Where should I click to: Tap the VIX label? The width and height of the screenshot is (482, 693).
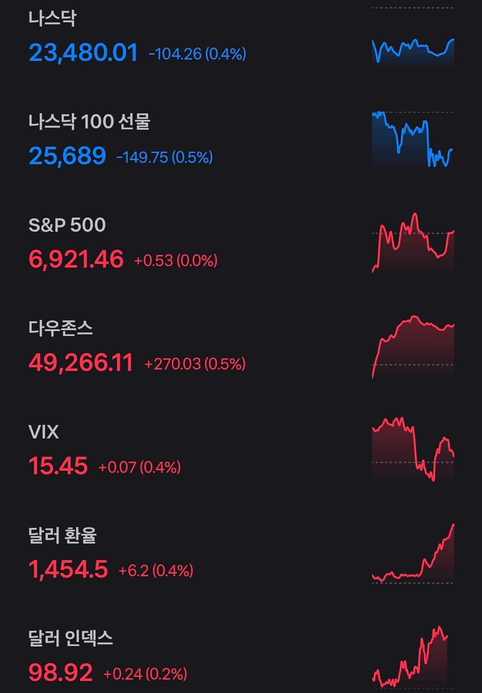point(44,432)
